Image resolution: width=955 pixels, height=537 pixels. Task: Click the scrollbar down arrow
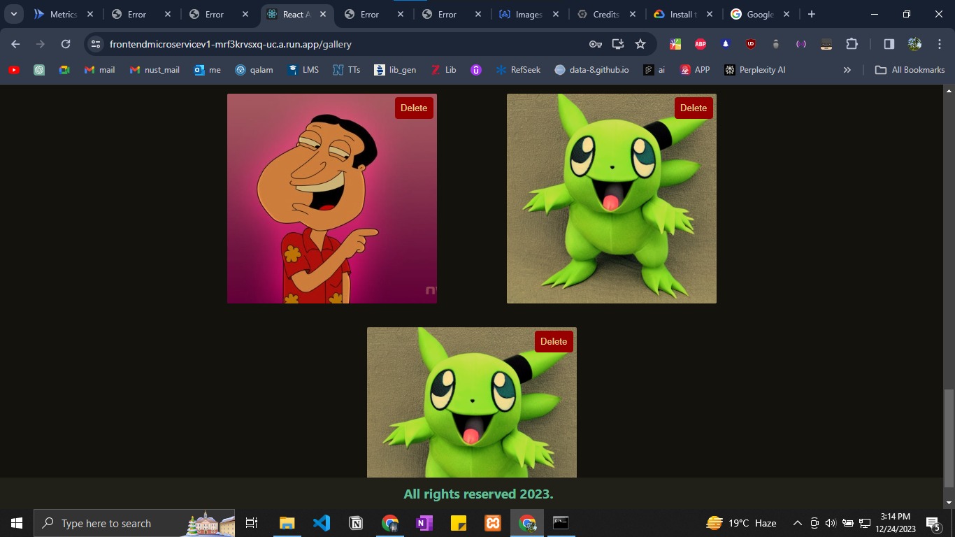click(949, 502)
